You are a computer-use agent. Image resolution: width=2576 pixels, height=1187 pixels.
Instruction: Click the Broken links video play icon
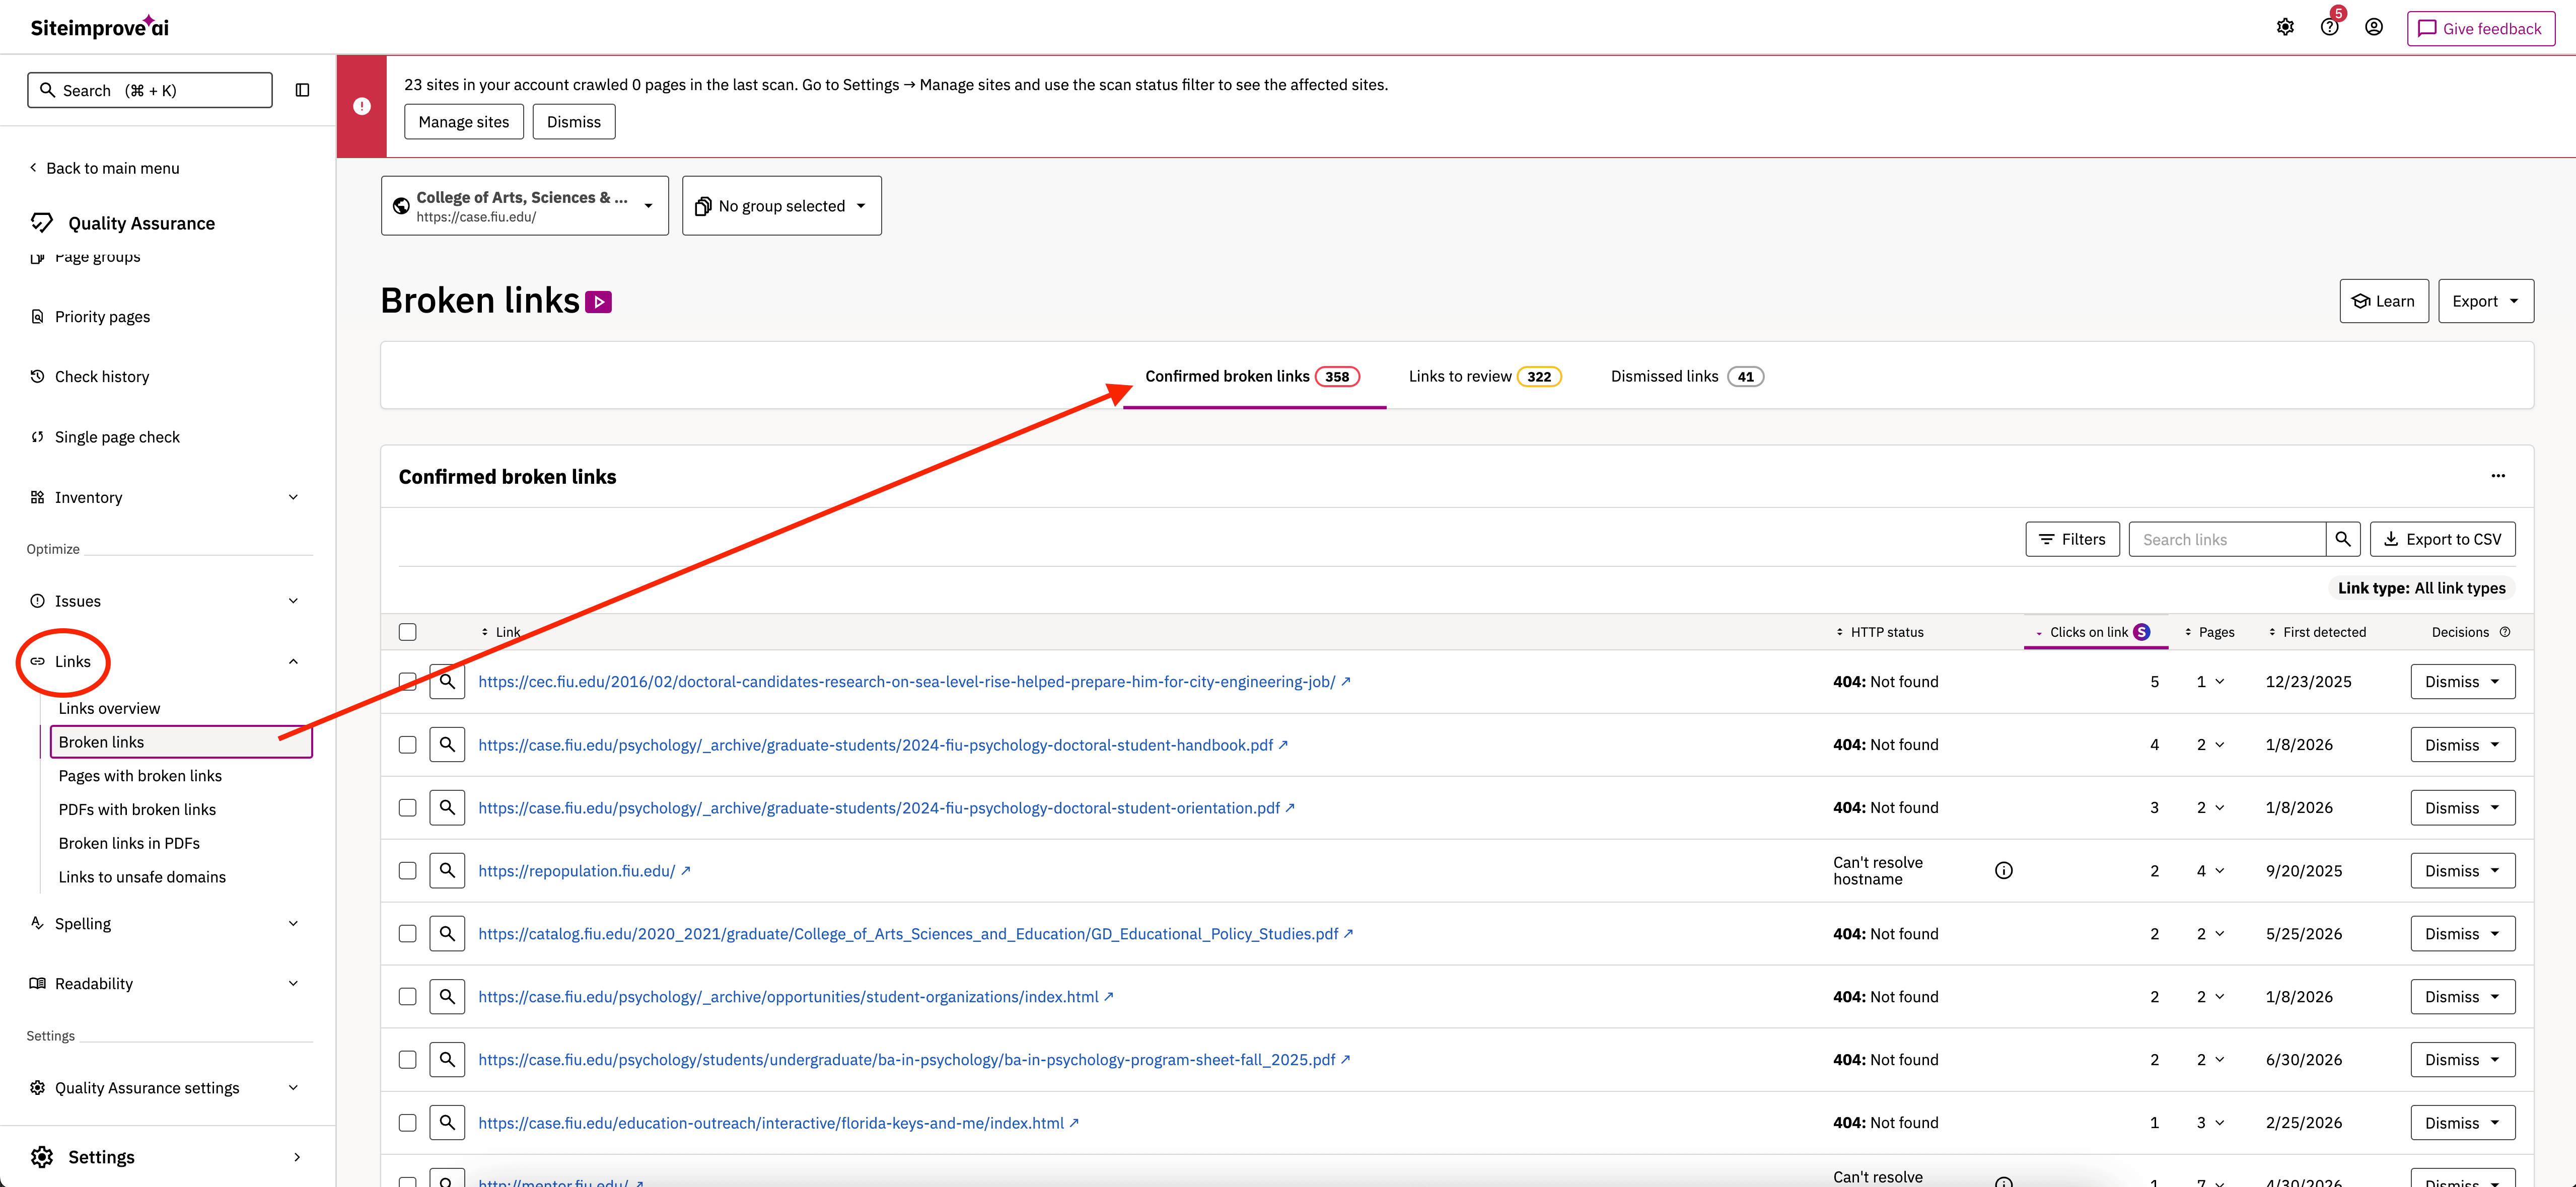(598, 301)
